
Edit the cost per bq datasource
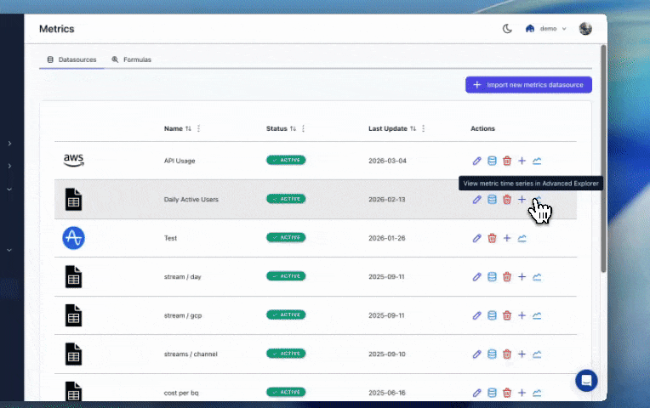point(476,393)
